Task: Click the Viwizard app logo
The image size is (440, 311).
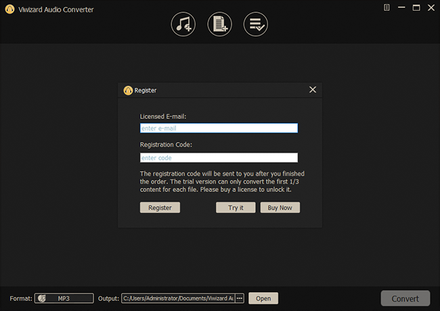Action: coord(10,9)
